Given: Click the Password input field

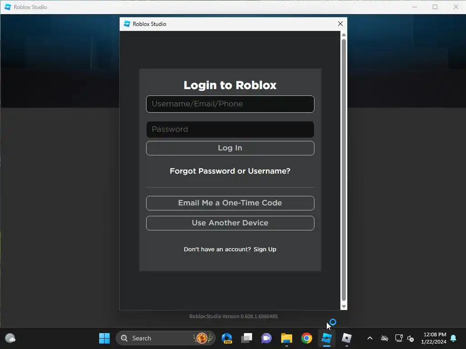Looking at the screenshot, I should (x=230, y=130).
